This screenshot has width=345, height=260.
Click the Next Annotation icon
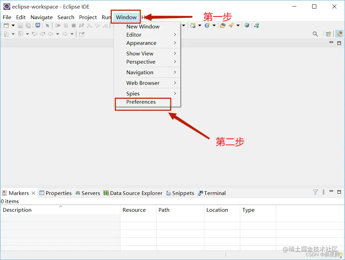tap(6, 34)
